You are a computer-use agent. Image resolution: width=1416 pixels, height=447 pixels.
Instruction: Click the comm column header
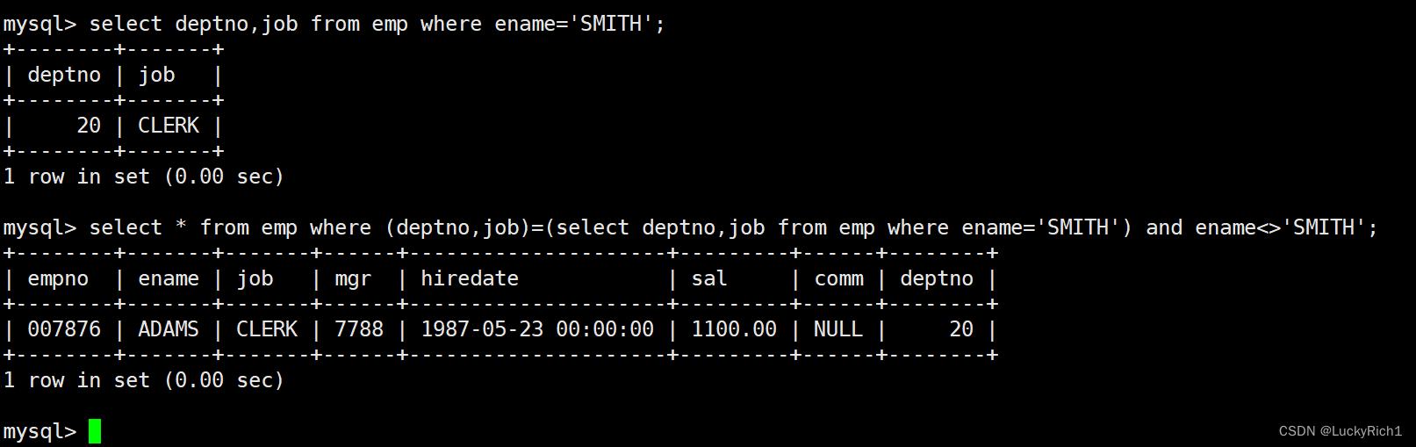(x=839, y=279)
